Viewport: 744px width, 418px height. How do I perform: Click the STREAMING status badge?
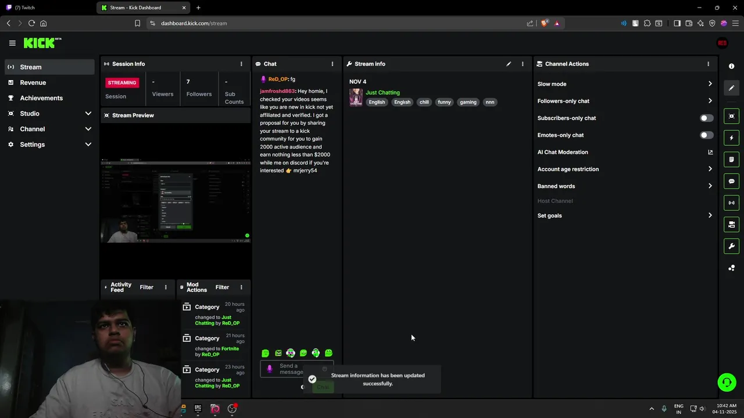coord(122,82)
